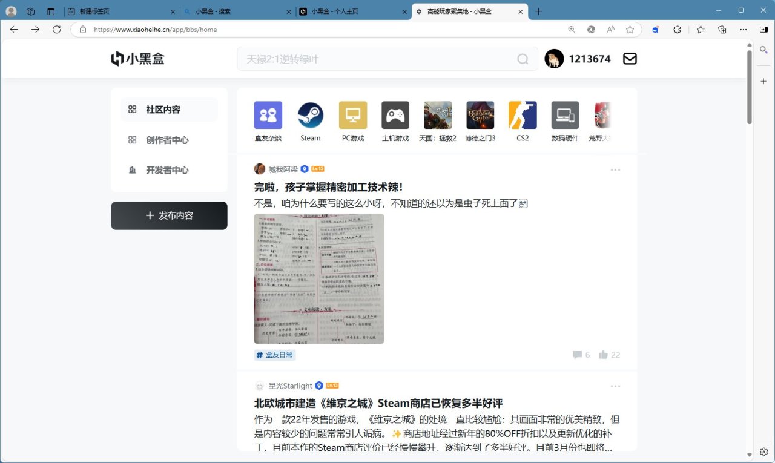This screenshot has height=463, width=775.
Task: Open the worksheet photo in 喊我阿梁's post
Action: click(x=319, y=278)
